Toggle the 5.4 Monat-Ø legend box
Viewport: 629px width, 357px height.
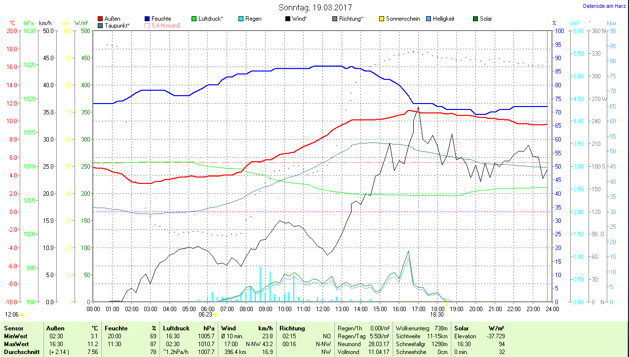[147, 25]
